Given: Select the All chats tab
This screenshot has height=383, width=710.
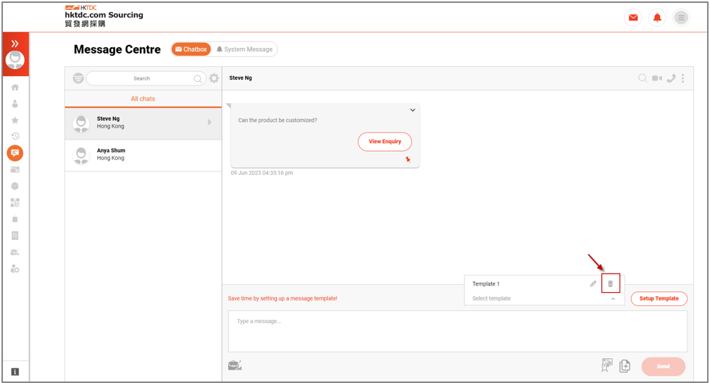Looking at the screenshot, I should tap(143, 99).
